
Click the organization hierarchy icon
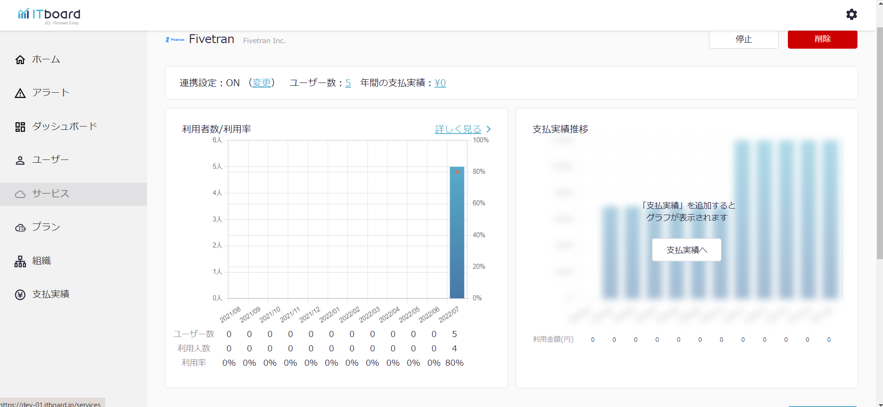(x=20, y=261)
